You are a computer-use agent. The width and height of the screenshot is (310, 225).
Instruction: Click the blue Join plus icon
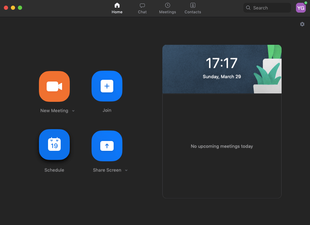(x=107, y=86)
